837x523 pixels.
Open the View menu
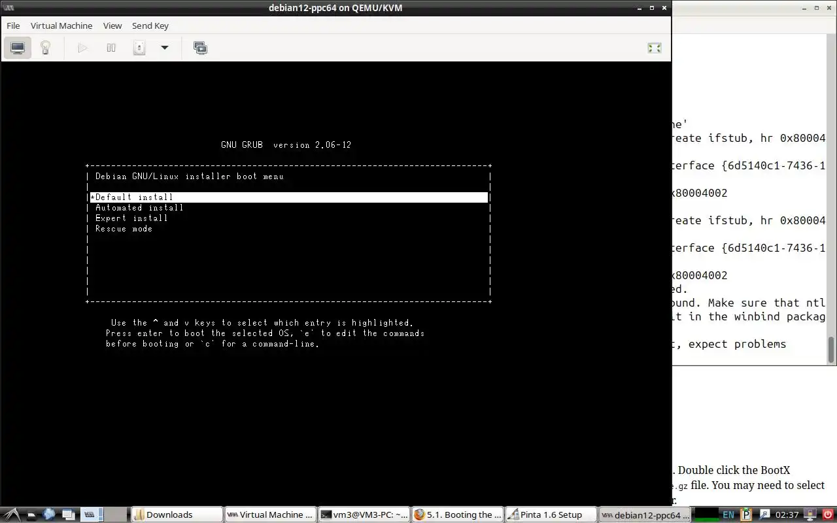click(x=112, y=25)
